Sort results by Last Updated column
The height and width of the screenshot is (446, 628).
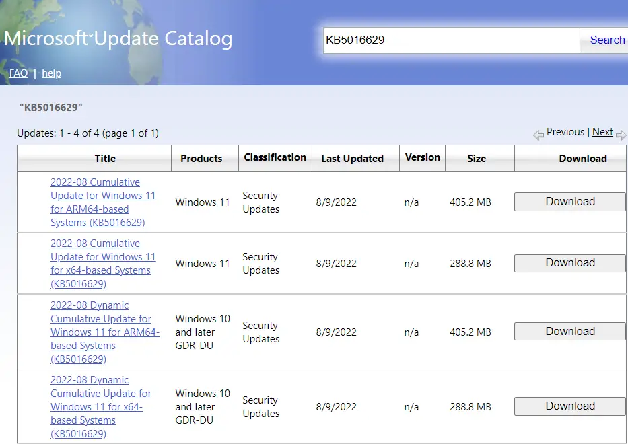(355, 158)
